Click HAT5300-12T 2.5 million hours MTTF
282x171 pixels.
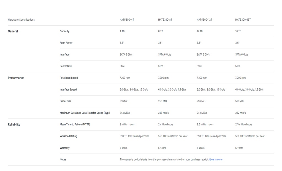click(205, 124)
